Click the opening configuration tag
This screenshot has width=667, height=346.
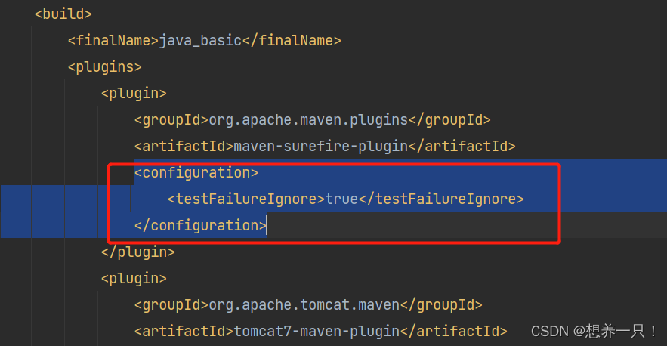(x=196, y=172)
